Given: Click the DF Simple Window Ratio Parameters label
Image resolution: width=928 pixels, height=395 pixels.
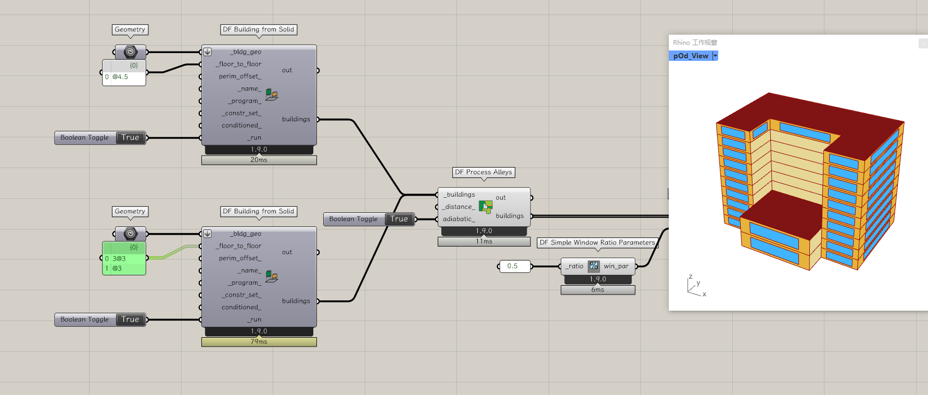Looking at the screenshot, I should point(597,243).
